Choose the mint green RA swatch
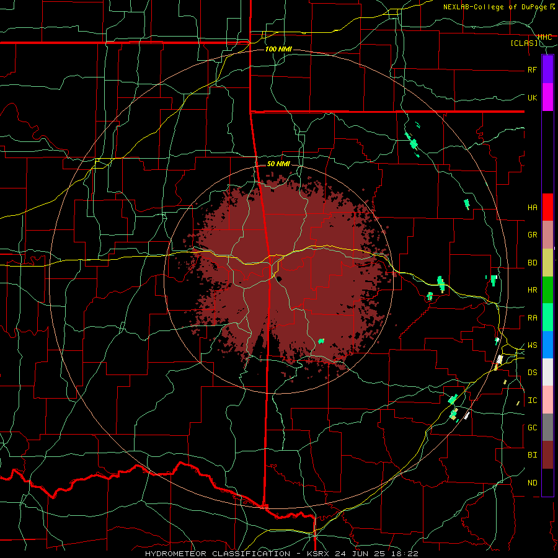This screenshot has height=558, width=558. (547, 317)
